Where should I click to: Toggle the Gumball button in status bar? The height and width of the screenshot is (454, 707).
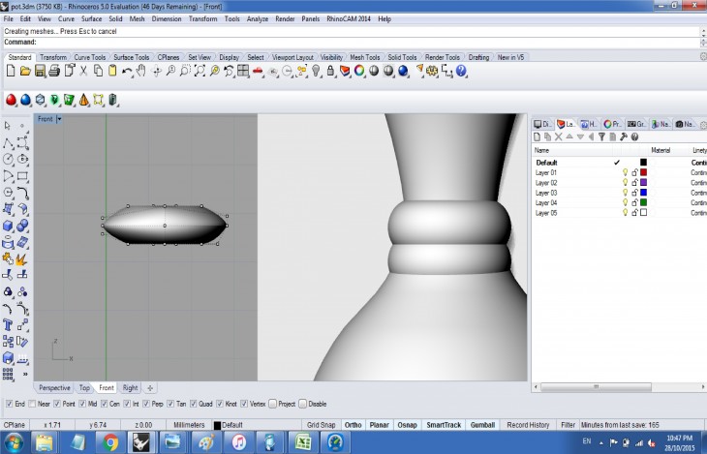[481, 425]
